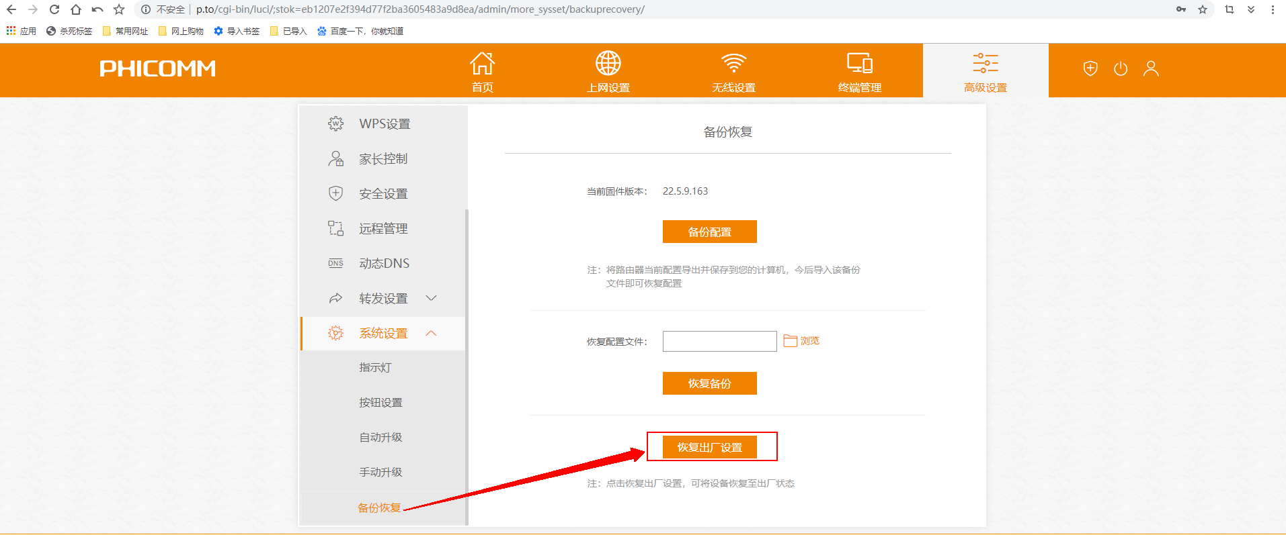Open the 应用 apps shortcut
Screen dimensions: 1286x535
(x=21, y=31)
